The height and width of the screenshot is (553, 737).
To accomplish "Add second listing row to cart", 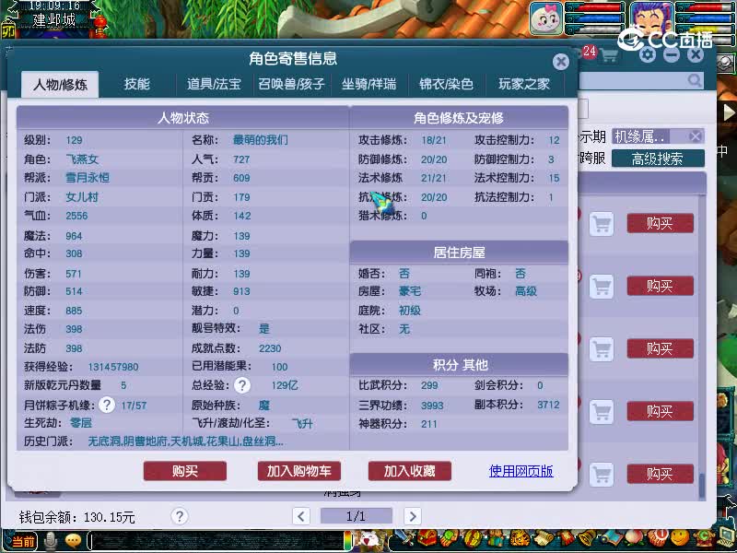I will [x=602, y=286].
